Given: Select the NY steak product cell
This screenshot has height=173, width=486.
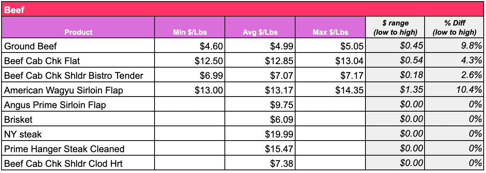Looking at the screenshot, I should [78, 134].
